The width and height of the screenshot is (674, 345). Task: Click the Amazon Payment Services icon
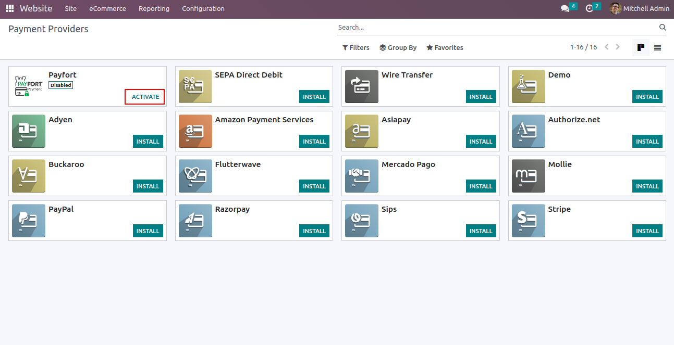(195, 131)
